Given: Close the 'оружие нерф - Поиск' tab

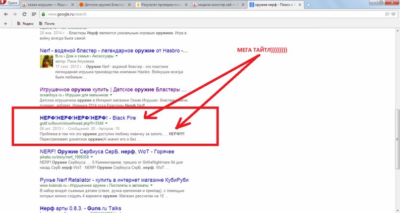Looking at the screenshot, I should [300, 5].
